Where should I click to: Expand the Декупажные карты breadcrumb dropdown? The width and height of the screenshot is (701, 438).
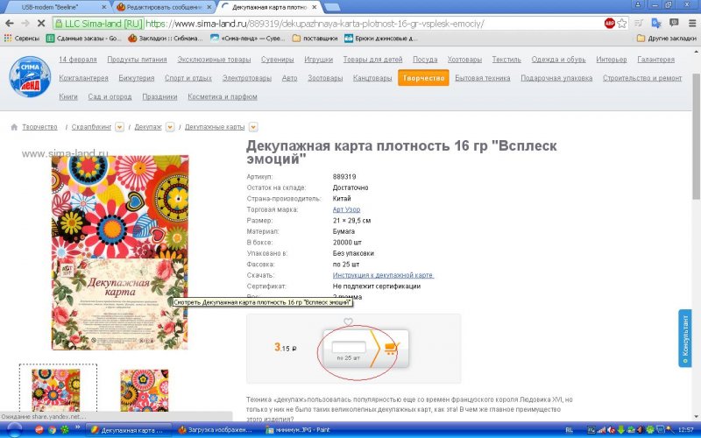click(252, 127)
